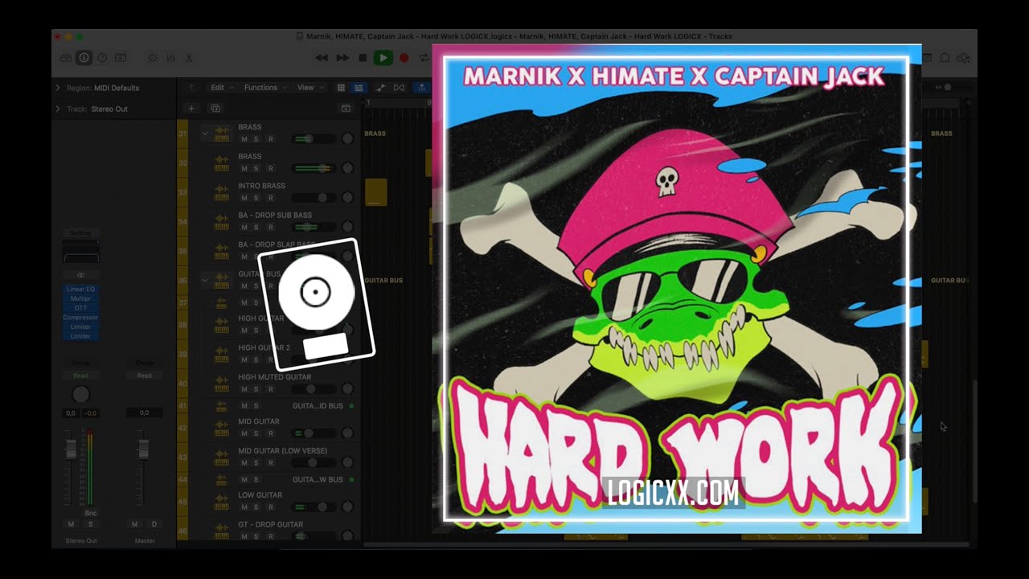
Task: Add a new track with plus button
Action: (191, 108)
